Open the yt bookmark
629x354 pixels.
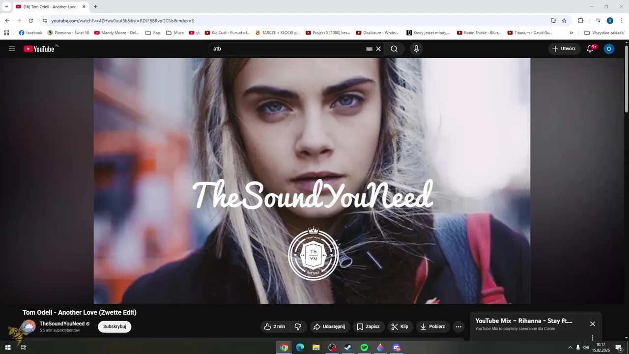click(x=195, y=33)
